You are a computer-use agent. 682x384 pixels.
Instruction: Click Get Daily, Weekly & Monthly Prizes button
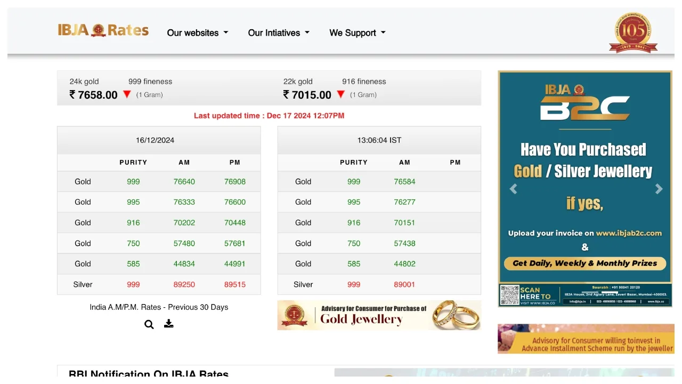coord(585,263)
